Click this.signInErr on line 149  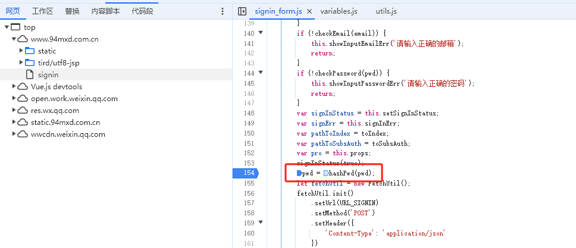tap(373, 123)
